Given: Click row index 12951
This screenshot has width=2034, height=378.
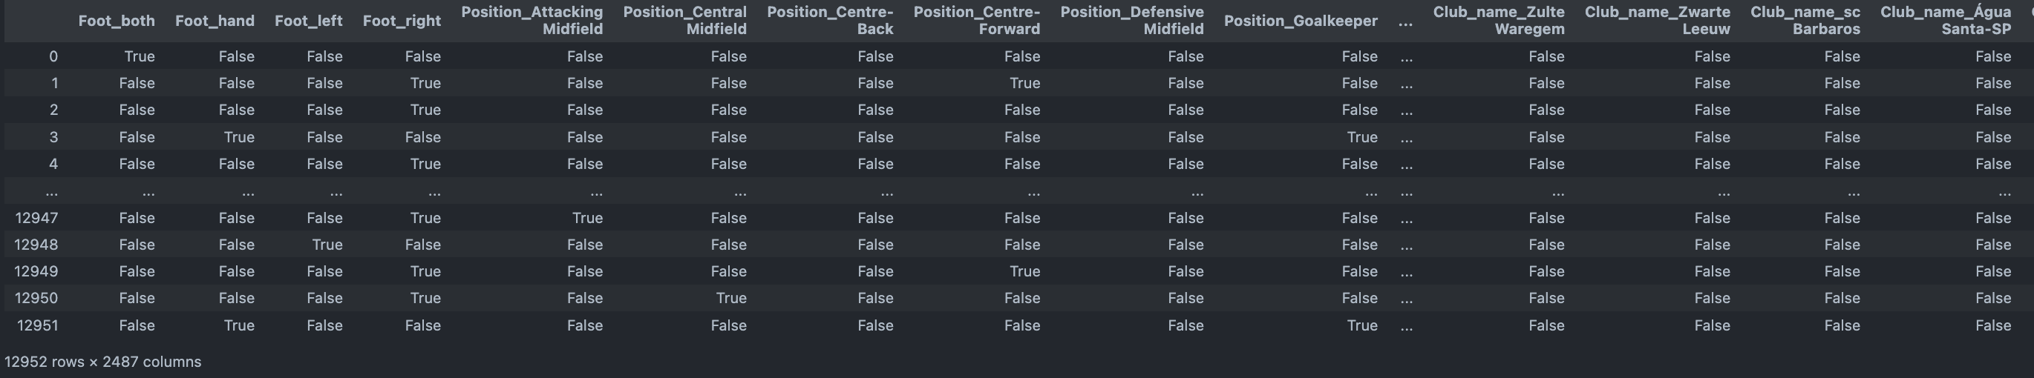Looking at the screenshot, I should [x=36, y=325].
